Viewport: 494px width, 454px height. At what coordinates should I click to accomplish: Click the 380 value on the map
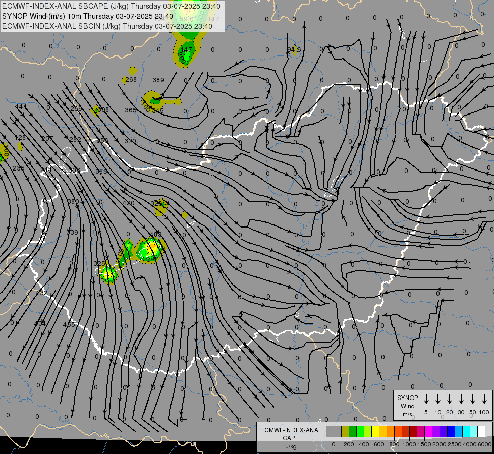coord(73,202)
